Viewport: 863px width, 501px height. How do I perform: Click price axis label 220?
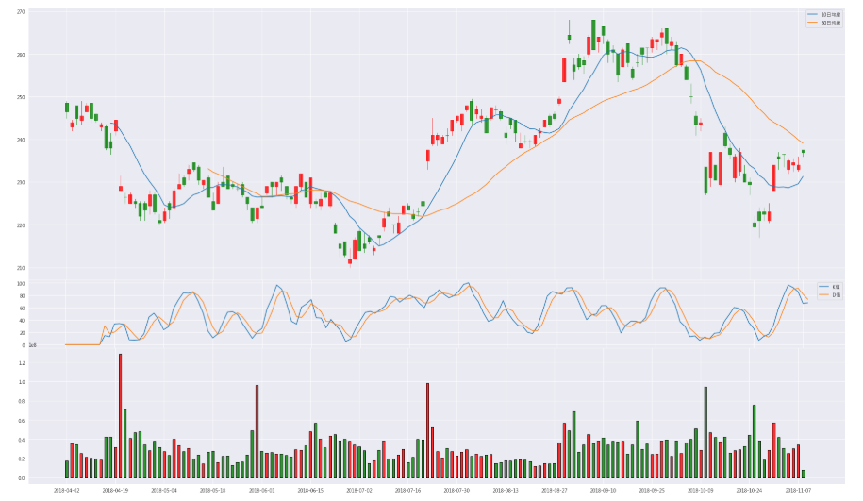click(x=21, y=225)
